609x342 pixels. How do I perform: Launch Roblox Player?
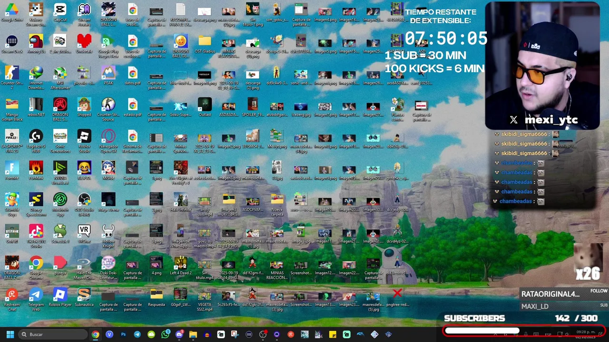(x=60, y=298)
